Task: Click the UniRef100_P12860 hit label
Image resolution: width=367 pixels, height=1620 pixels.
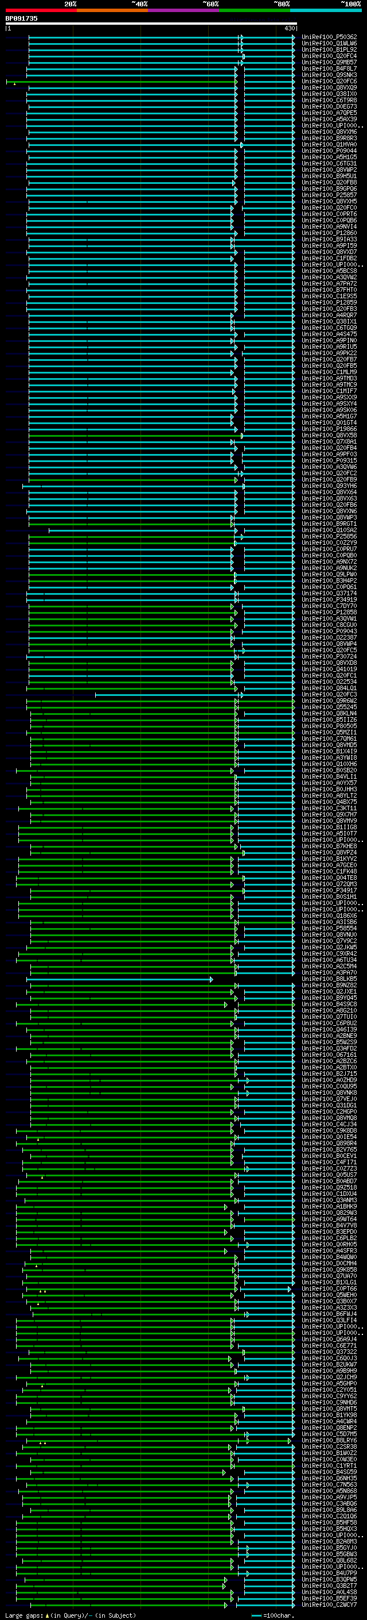Action: 329,233
